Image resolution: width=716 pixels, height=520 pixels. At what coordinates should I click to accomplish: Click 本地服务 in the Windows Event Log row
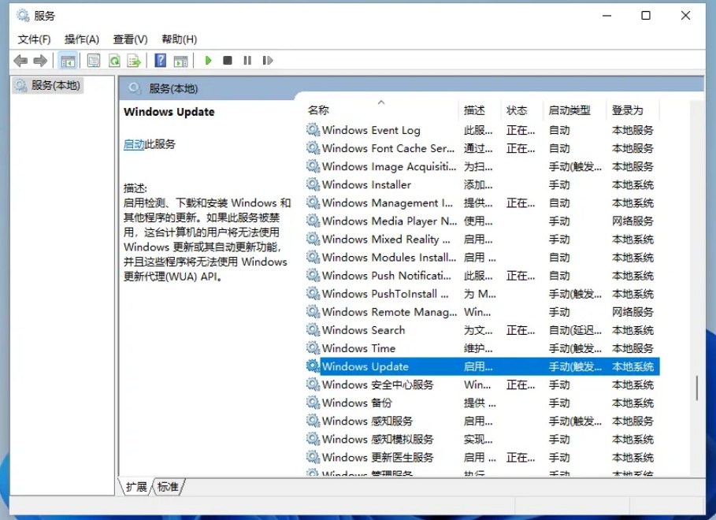click(633, 130)
